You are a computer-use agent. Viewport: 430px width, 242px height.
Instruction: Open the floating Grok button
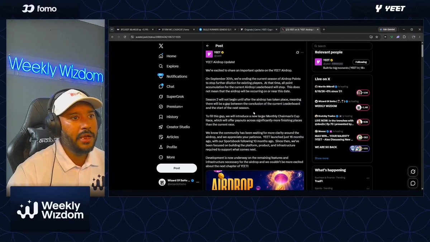click(413, 172)
